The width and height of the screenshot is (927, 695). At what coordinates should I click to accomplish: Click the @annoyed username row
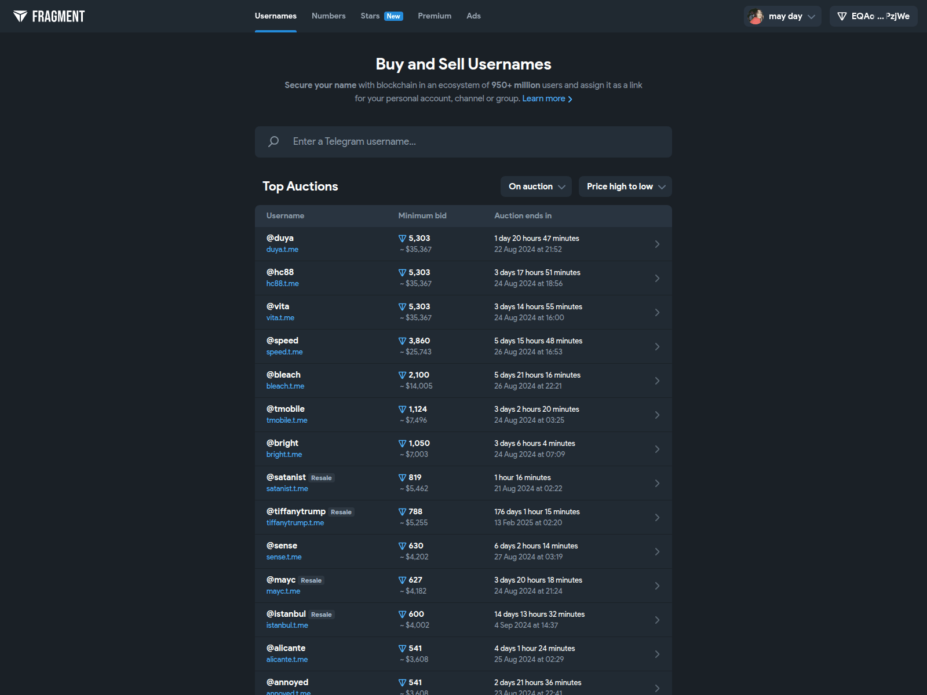pyautogui.click(x=463, y=683)
